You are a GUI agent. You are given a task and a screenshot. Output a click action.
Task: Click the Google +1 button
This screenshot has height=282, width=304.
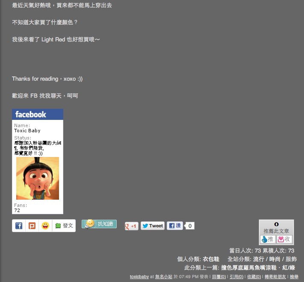tap(131, 226)
